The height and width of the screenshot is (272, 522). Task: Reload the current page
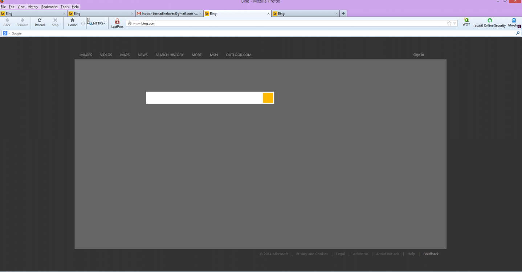(x=40, y=22)
